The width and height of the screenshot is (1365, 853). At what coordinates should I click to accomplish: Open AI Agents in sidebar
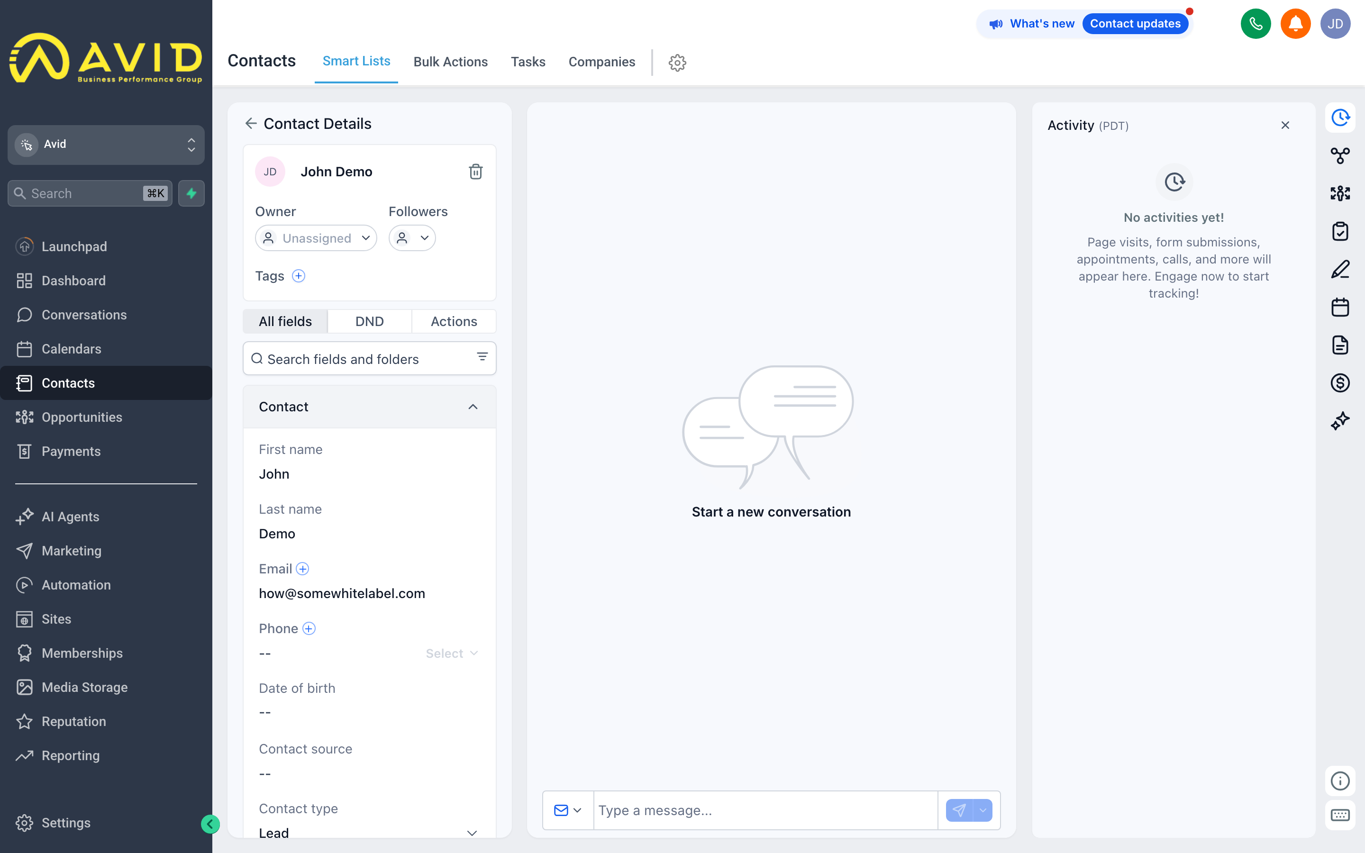pos(106,517)
